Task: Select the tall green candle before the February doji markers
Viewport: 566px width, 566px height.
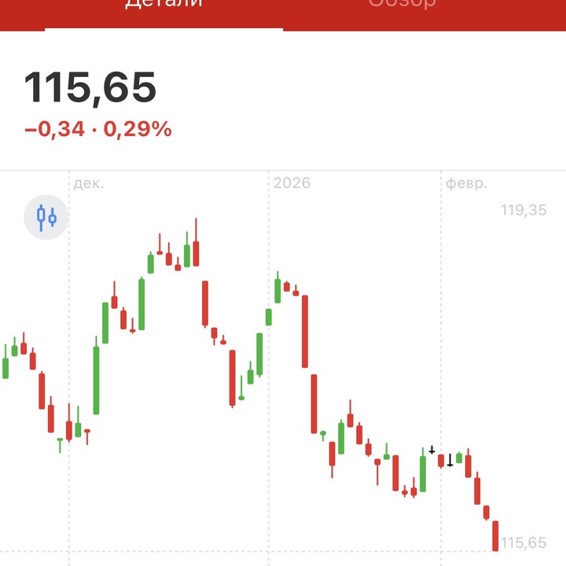Action: [423, 473]
